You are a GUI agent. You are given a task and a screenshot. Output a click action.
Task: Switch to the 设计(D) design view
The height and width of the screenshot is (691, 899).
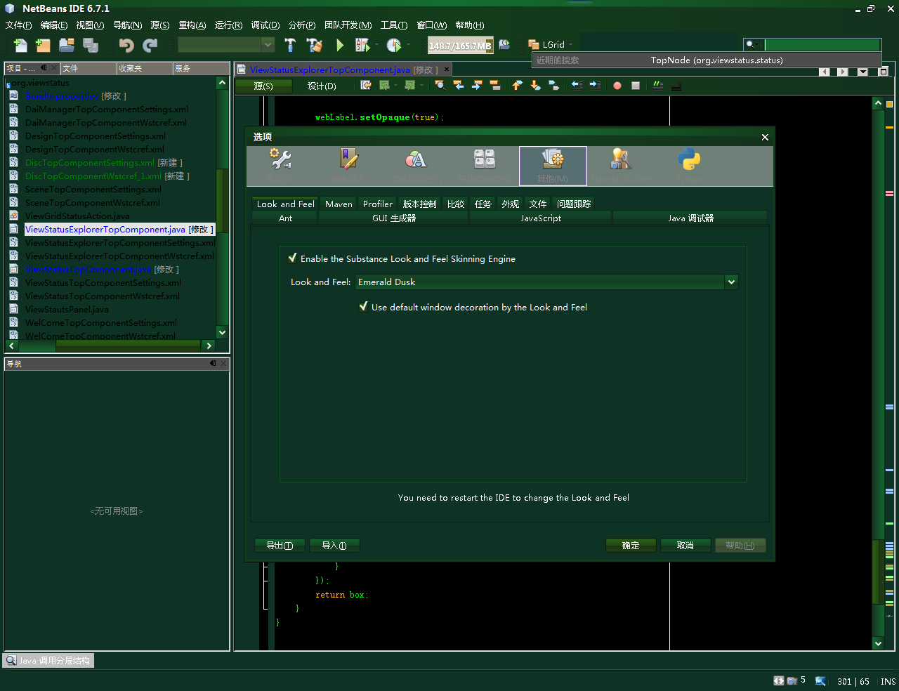(322, 86)
